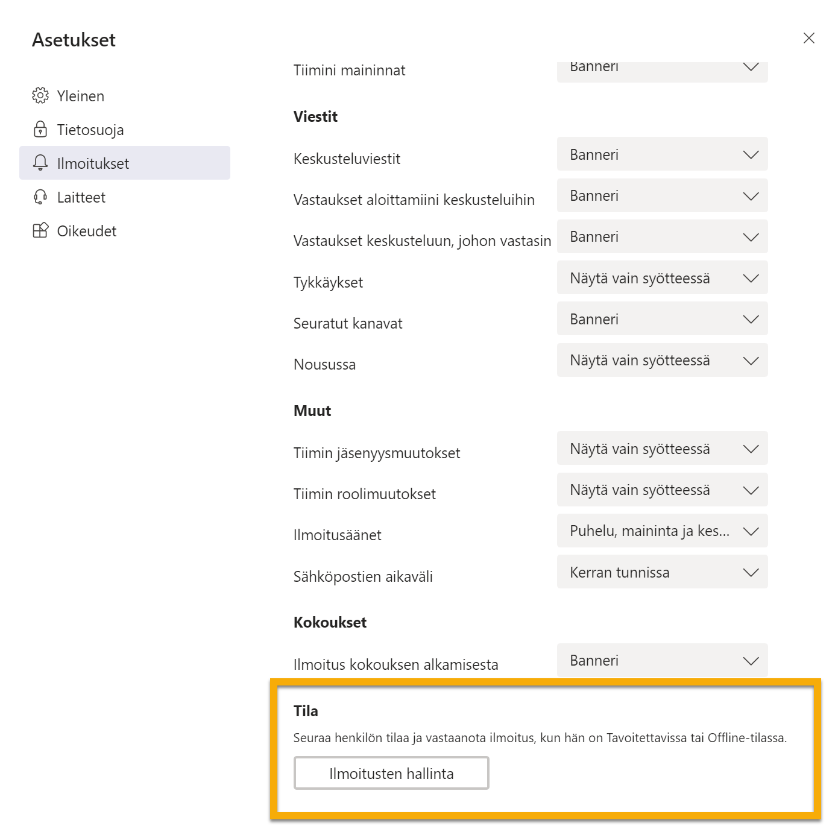Change the Sähköpostien aikaväli dropdown
The height and width of the screenshot is (838, 838).
click(x=662, y=572)
